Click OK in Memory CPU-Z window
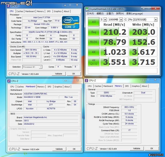 click(x=152, y=148)
